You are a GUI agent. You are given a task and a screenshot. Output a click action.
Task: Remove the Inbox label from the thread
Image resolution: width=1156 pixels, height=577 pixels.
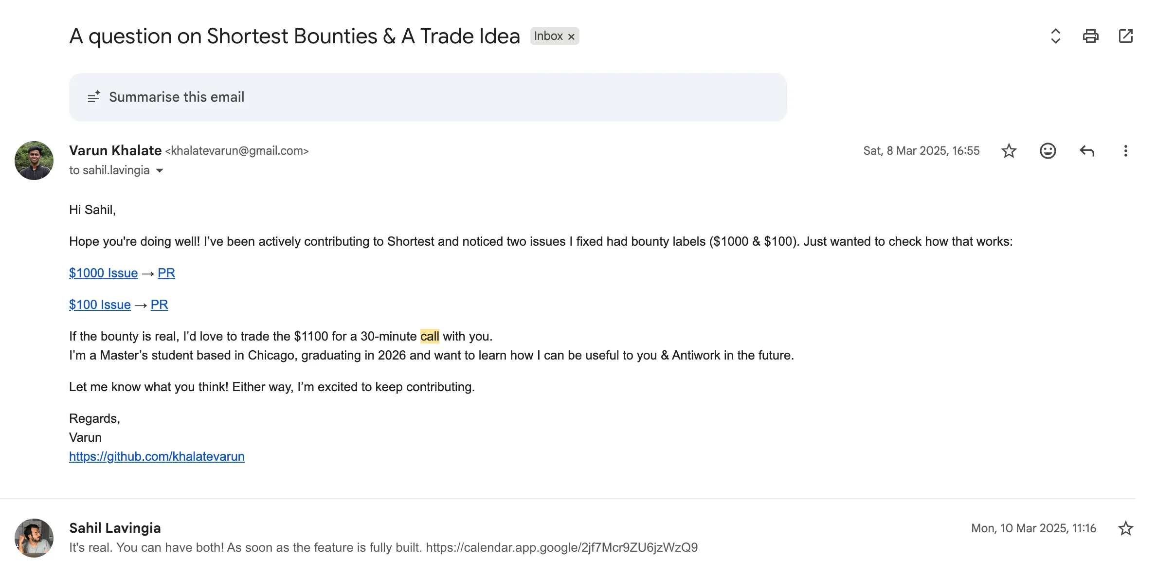pyautogui.click(x=571, y=36)
